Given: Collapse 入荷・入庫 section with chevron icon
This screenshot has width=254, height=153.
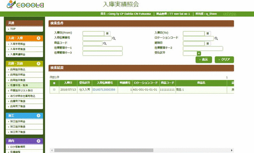Looking at the screenshot, I should [x=38, y=38].
